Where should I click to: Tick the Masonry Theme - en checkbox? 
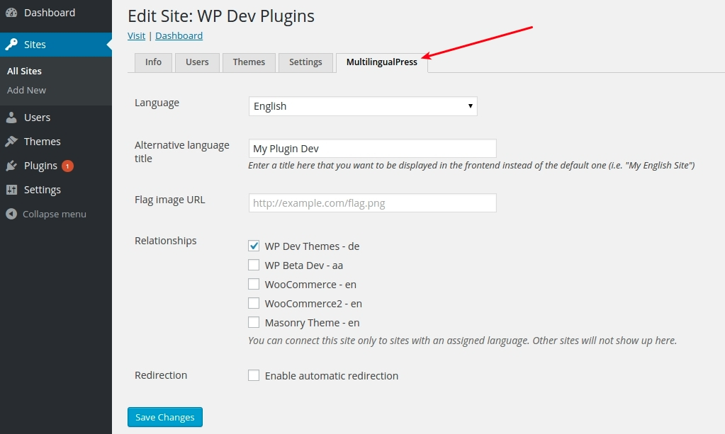(x=254, y=323)
